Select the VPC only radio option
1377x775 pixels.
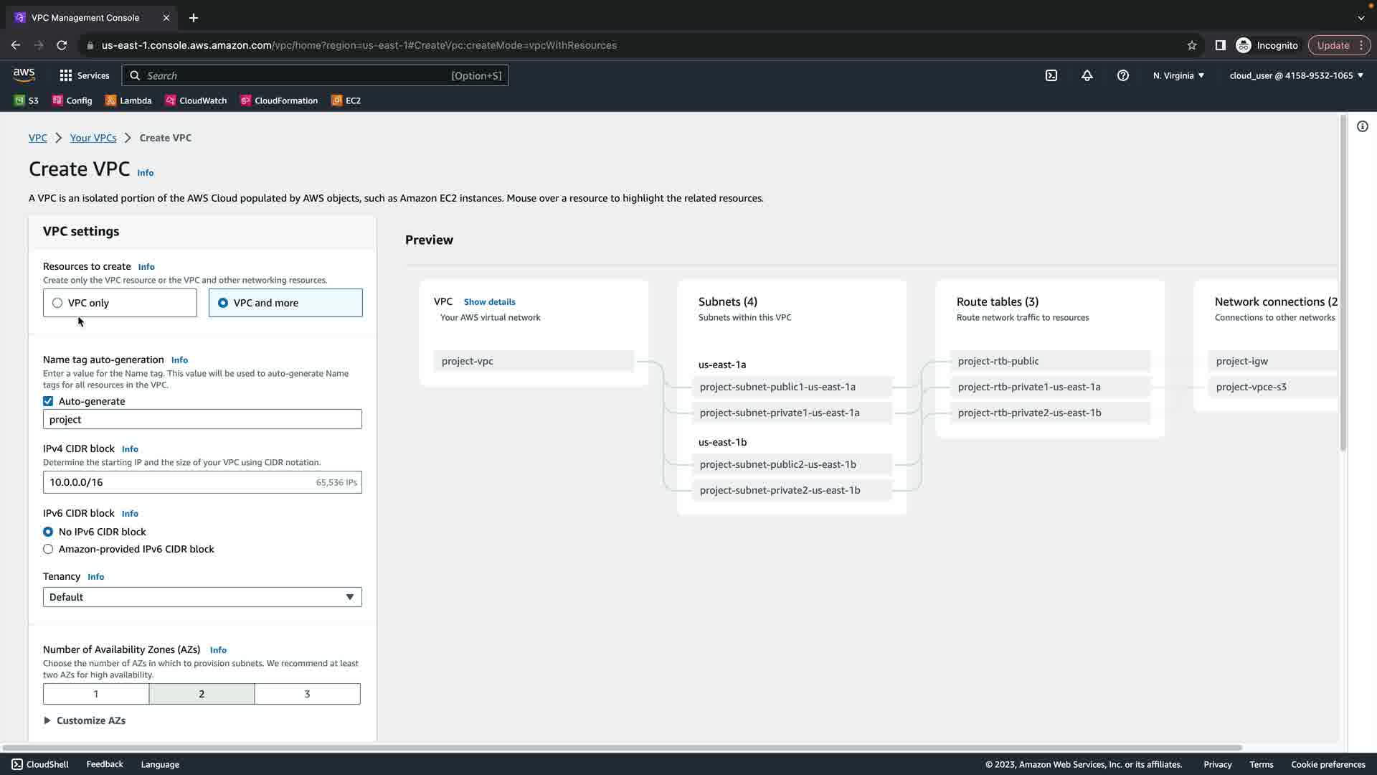click(57, 303)
